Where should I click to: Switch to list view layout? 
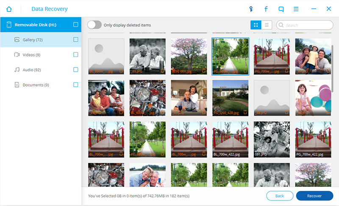pos(267,25)
